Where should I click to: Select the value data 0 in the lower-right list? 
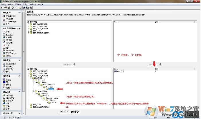click(155, 71)
